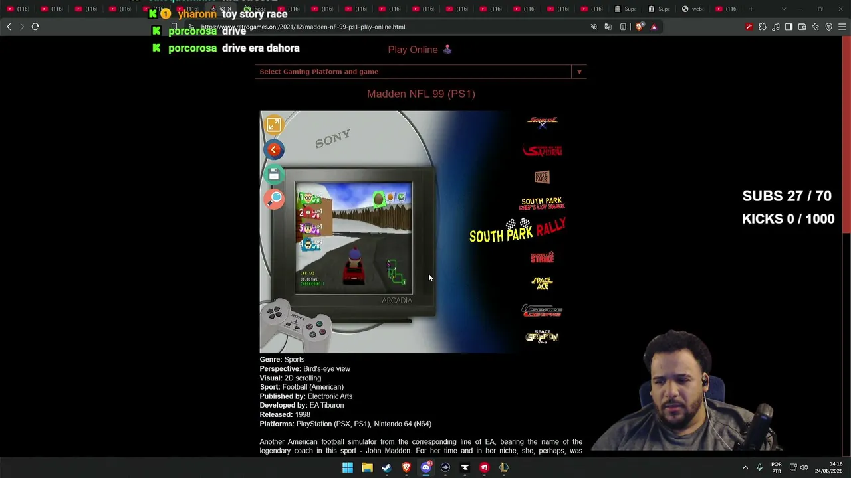The height and width of the screenshot is (478, 851).
Task: Pick South Park Chef's Luv Shack logo
Action: (542, 204)
